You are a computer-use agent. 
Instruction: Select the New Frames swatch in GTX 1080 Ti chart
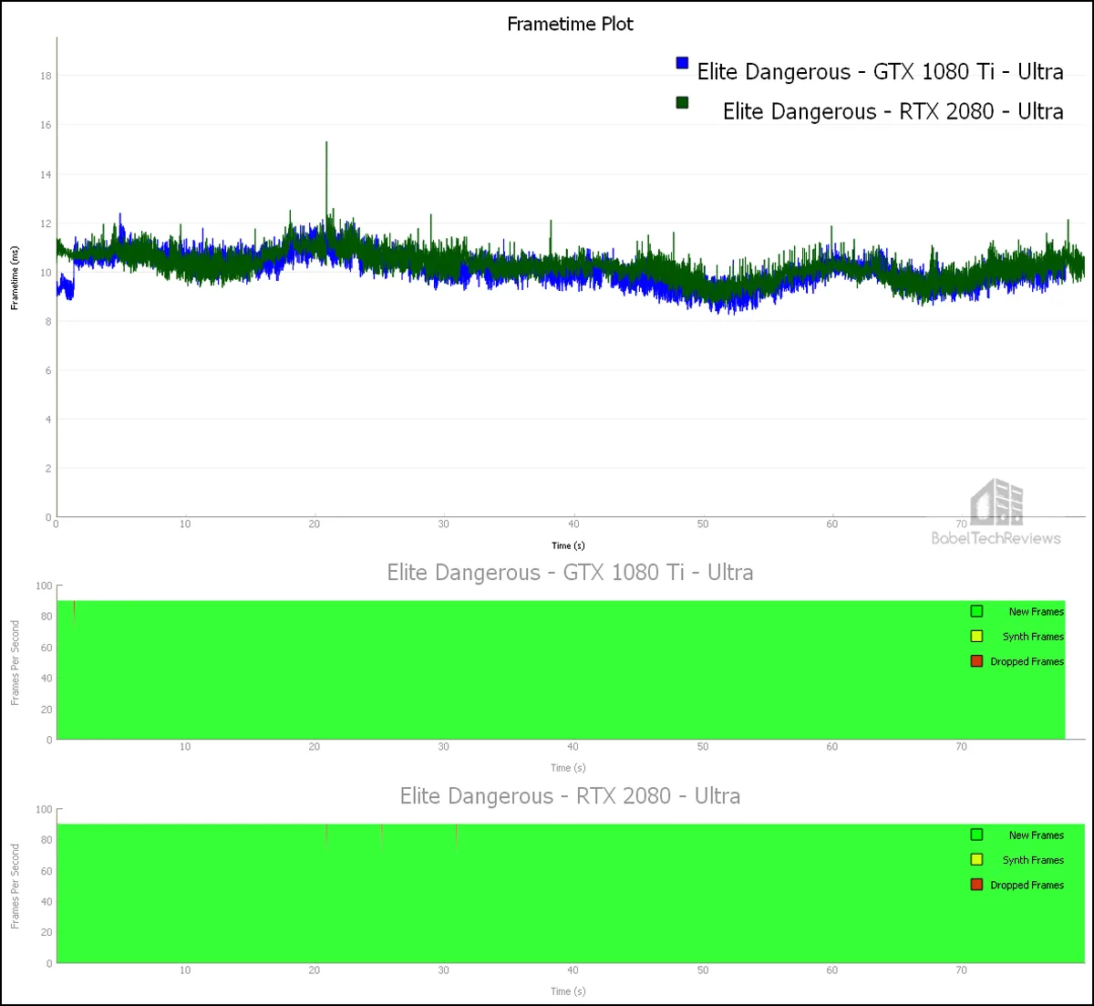(976, 611)
